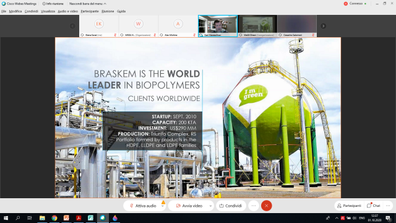The width and height of the screenshot is (396, 223).
Task: Expand the video options dropdown arrow
Action: coord(210,206)
